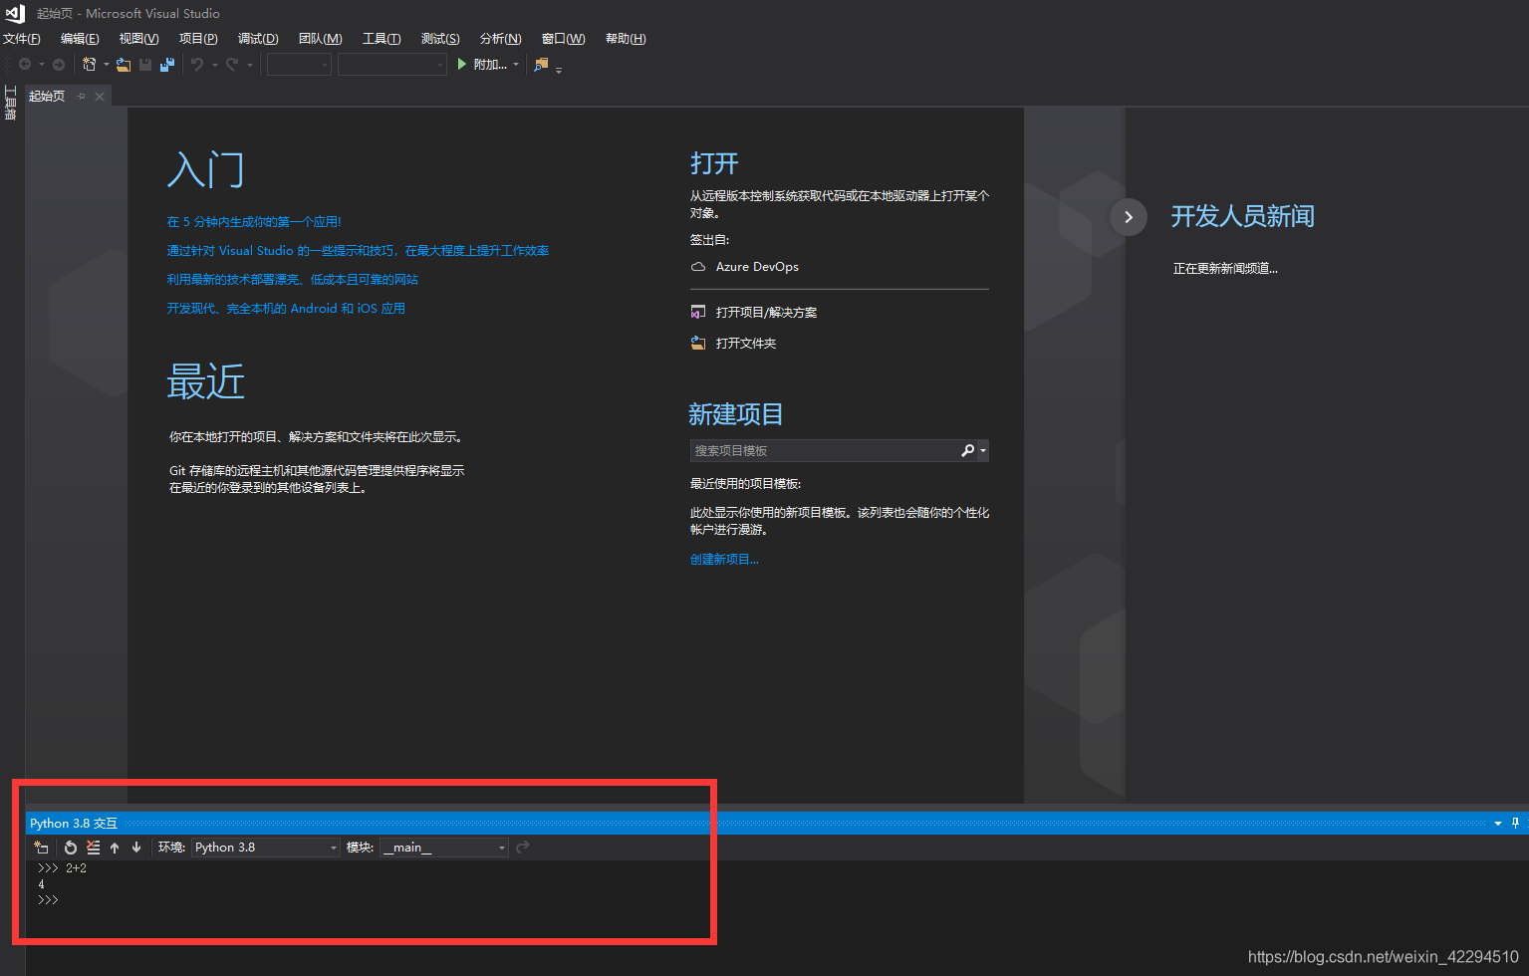Pin the 起始页 tab
This screenshot has height=976, width=1529.
(x=82, y=97)
